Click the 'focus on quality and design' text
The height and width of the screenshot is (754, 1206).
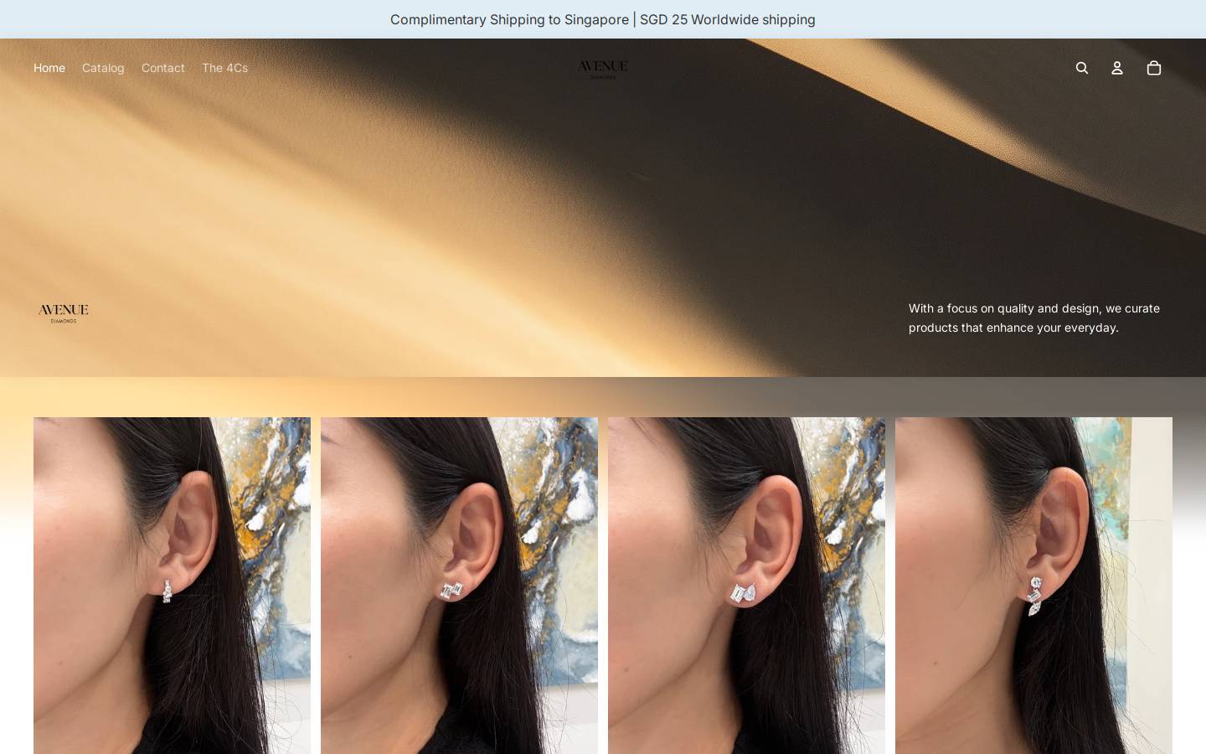click(x=1034, y=318)
